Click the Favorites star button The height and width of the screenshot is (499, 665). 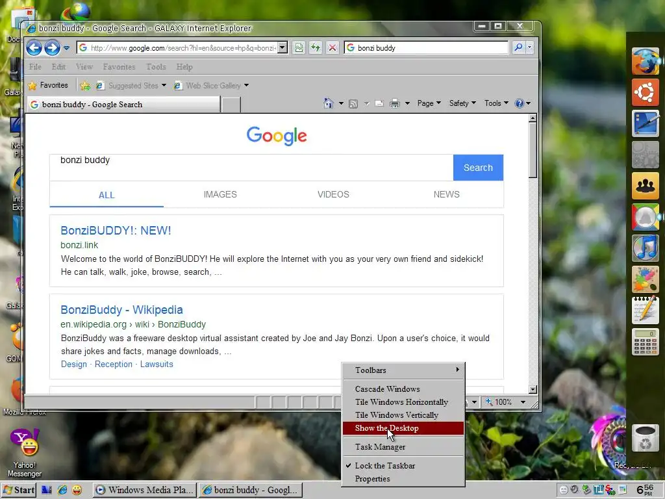pyautogui.click(x=48, y=85)
